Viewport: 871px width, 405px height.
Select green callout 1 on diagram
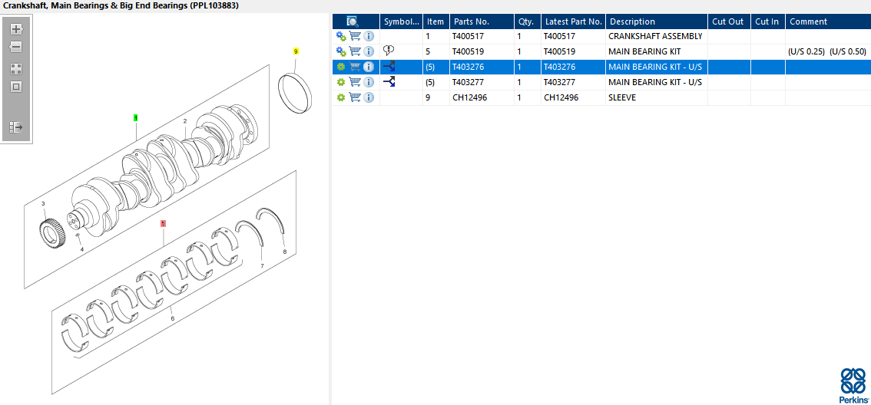135,117
